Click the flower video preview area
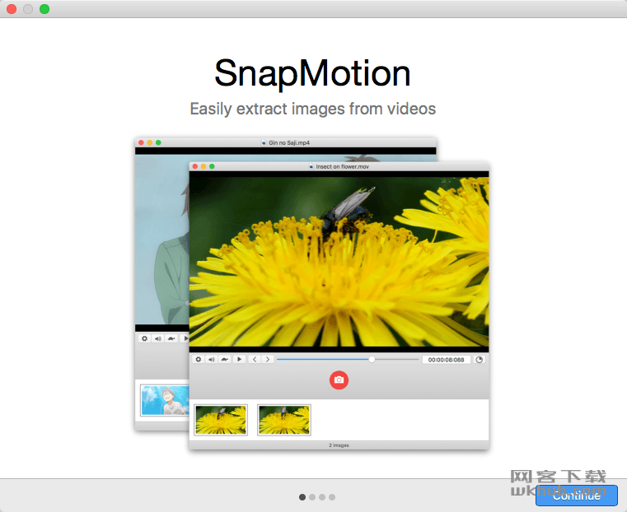 (339, 262)
